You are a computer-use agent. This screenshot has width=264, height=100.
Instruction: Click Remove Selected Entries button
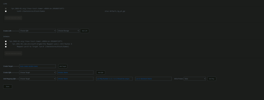13,53
